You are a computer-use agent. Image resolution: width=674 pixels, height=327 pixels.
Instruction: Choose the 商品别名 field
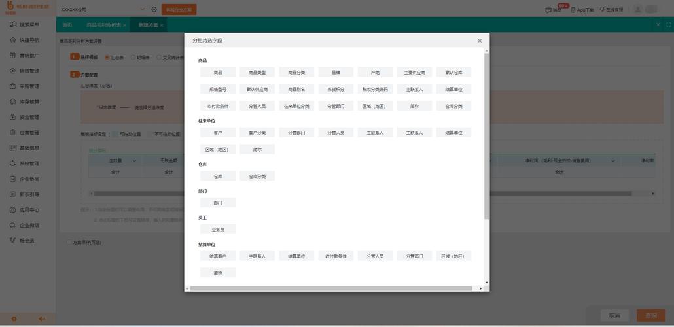coord(296,89)
